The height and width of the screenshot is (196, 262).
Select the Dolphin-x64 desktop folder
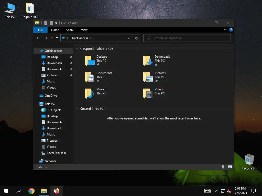(30, 11)
